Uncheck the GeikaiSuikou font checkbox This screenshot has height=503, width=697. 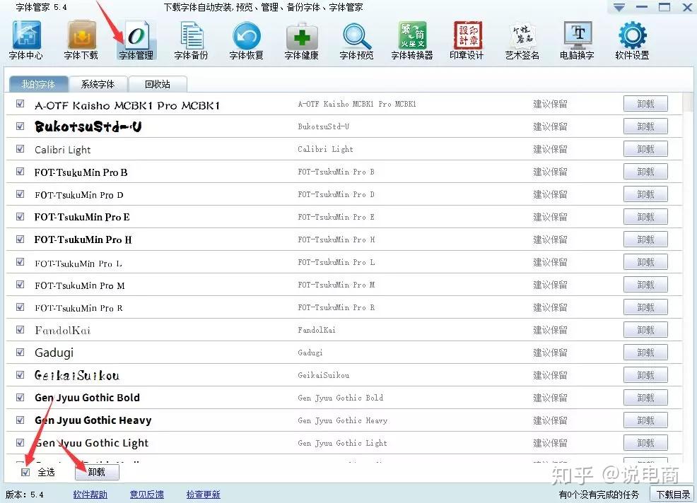[x=20, y=375]
